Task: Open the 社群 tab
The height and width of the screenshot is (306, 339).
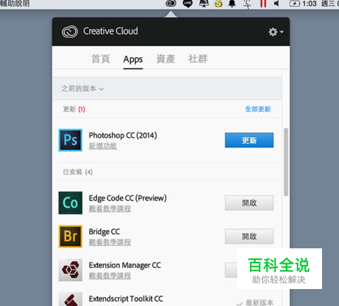Action: [198, 59]
